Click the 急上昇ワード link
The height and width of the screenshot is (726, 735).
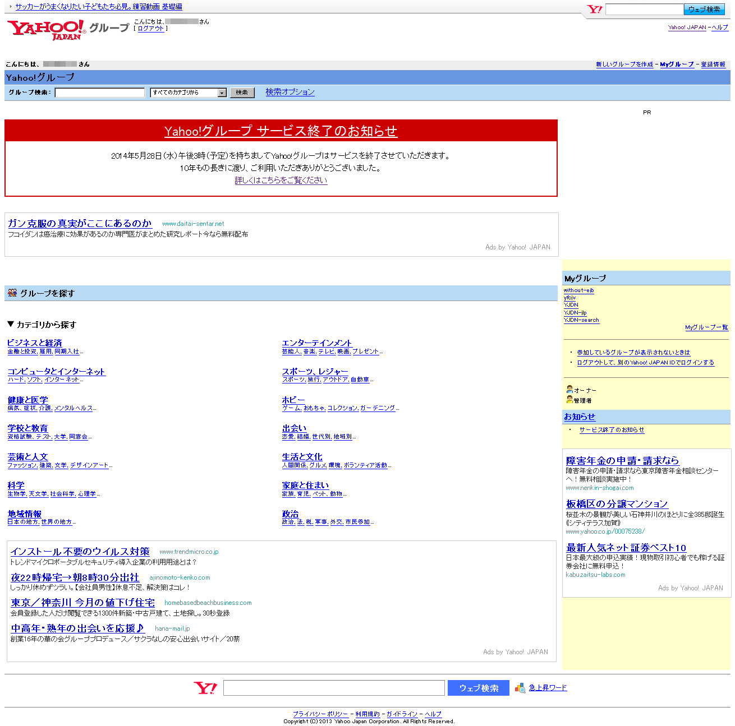(x=548, y=688)
